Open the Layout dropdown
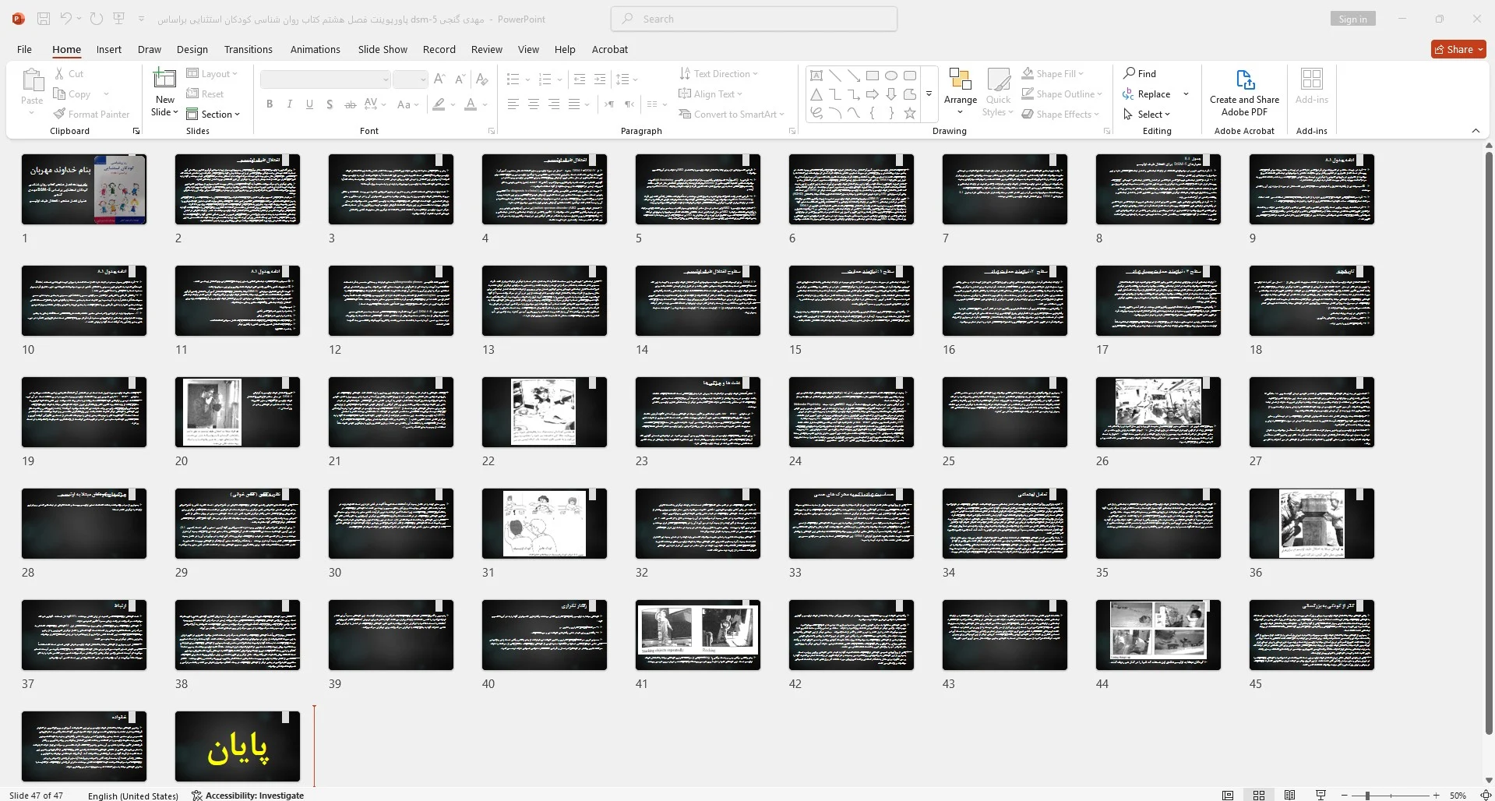 [x=212, y=73]
